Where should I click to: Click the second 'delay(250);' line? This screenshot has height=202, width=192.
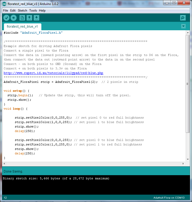[x=25, y=154]
